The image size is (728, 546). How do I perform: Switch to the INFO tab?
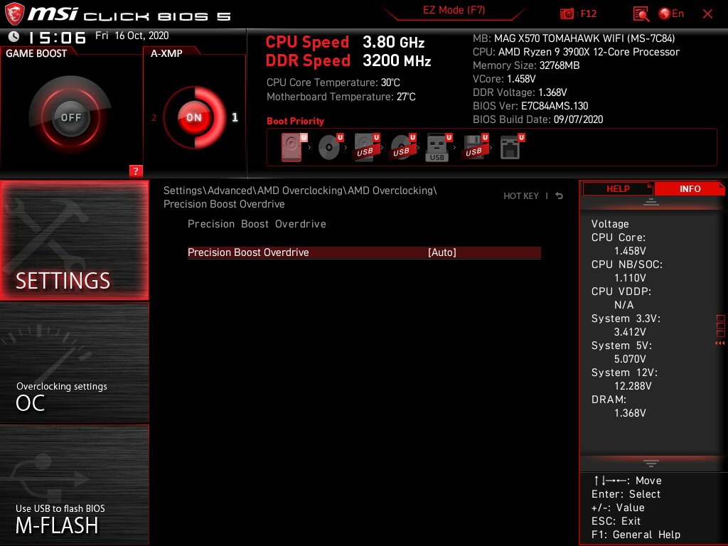coord(690,189)
